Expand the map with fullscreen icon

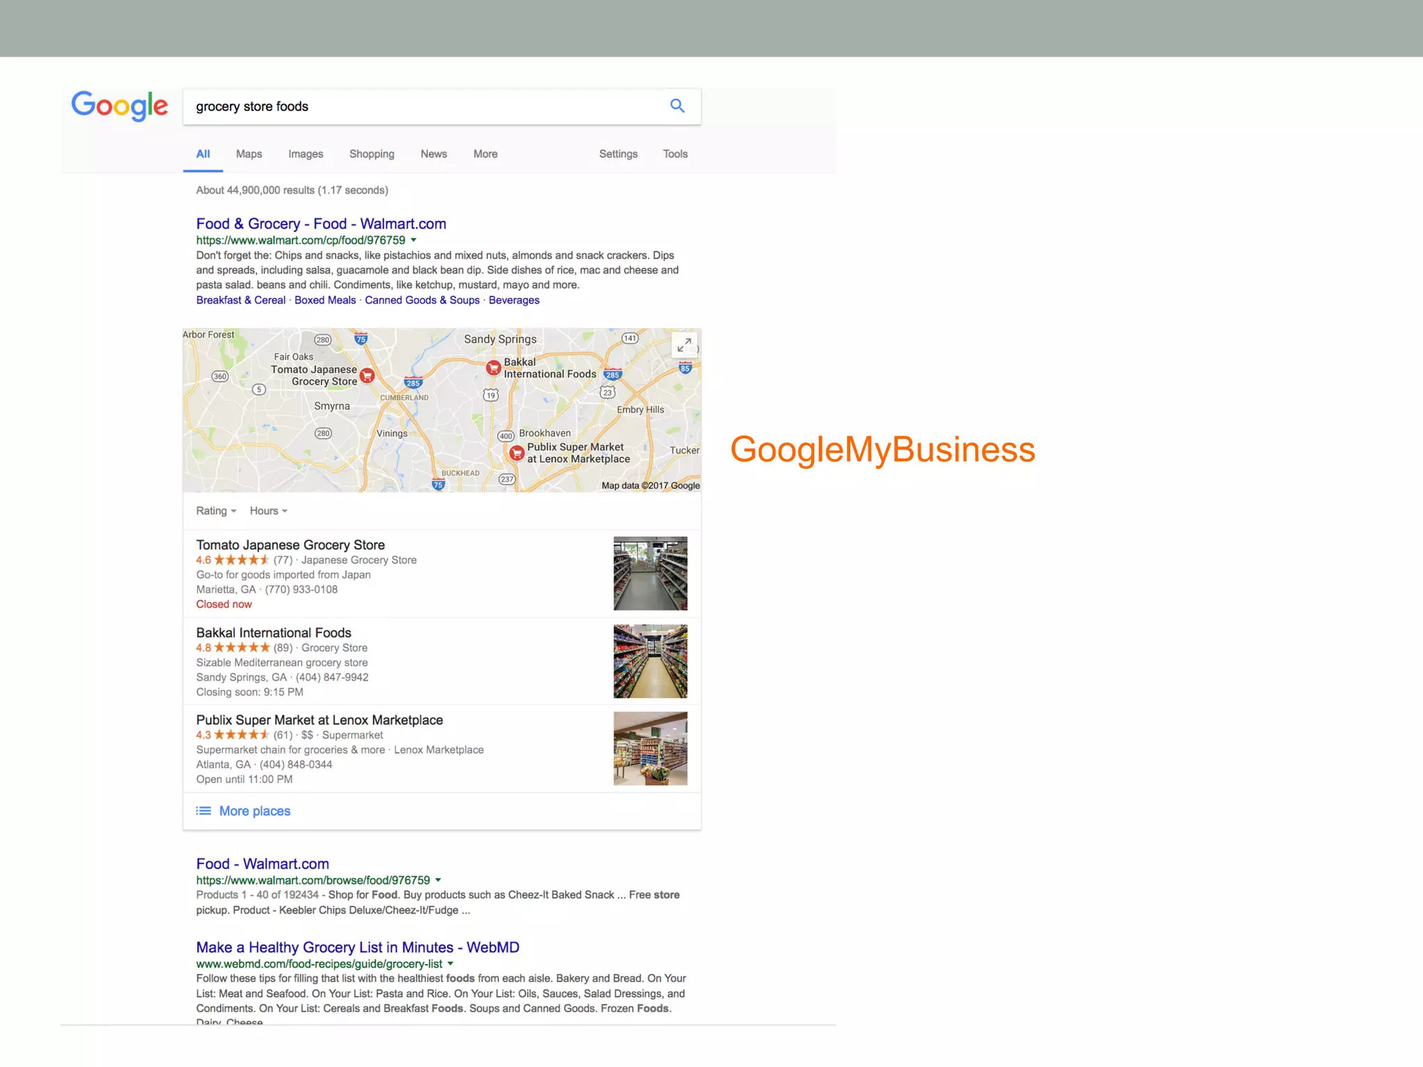[x=684, y=344]
